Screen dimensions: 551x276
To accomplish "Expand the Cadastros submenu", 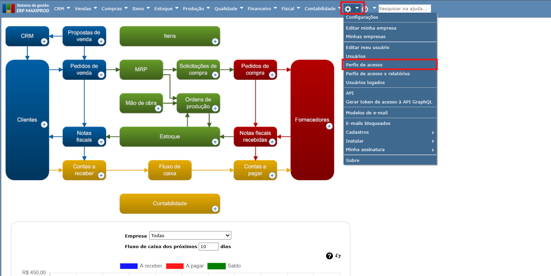I will click(x=390, y=132).
